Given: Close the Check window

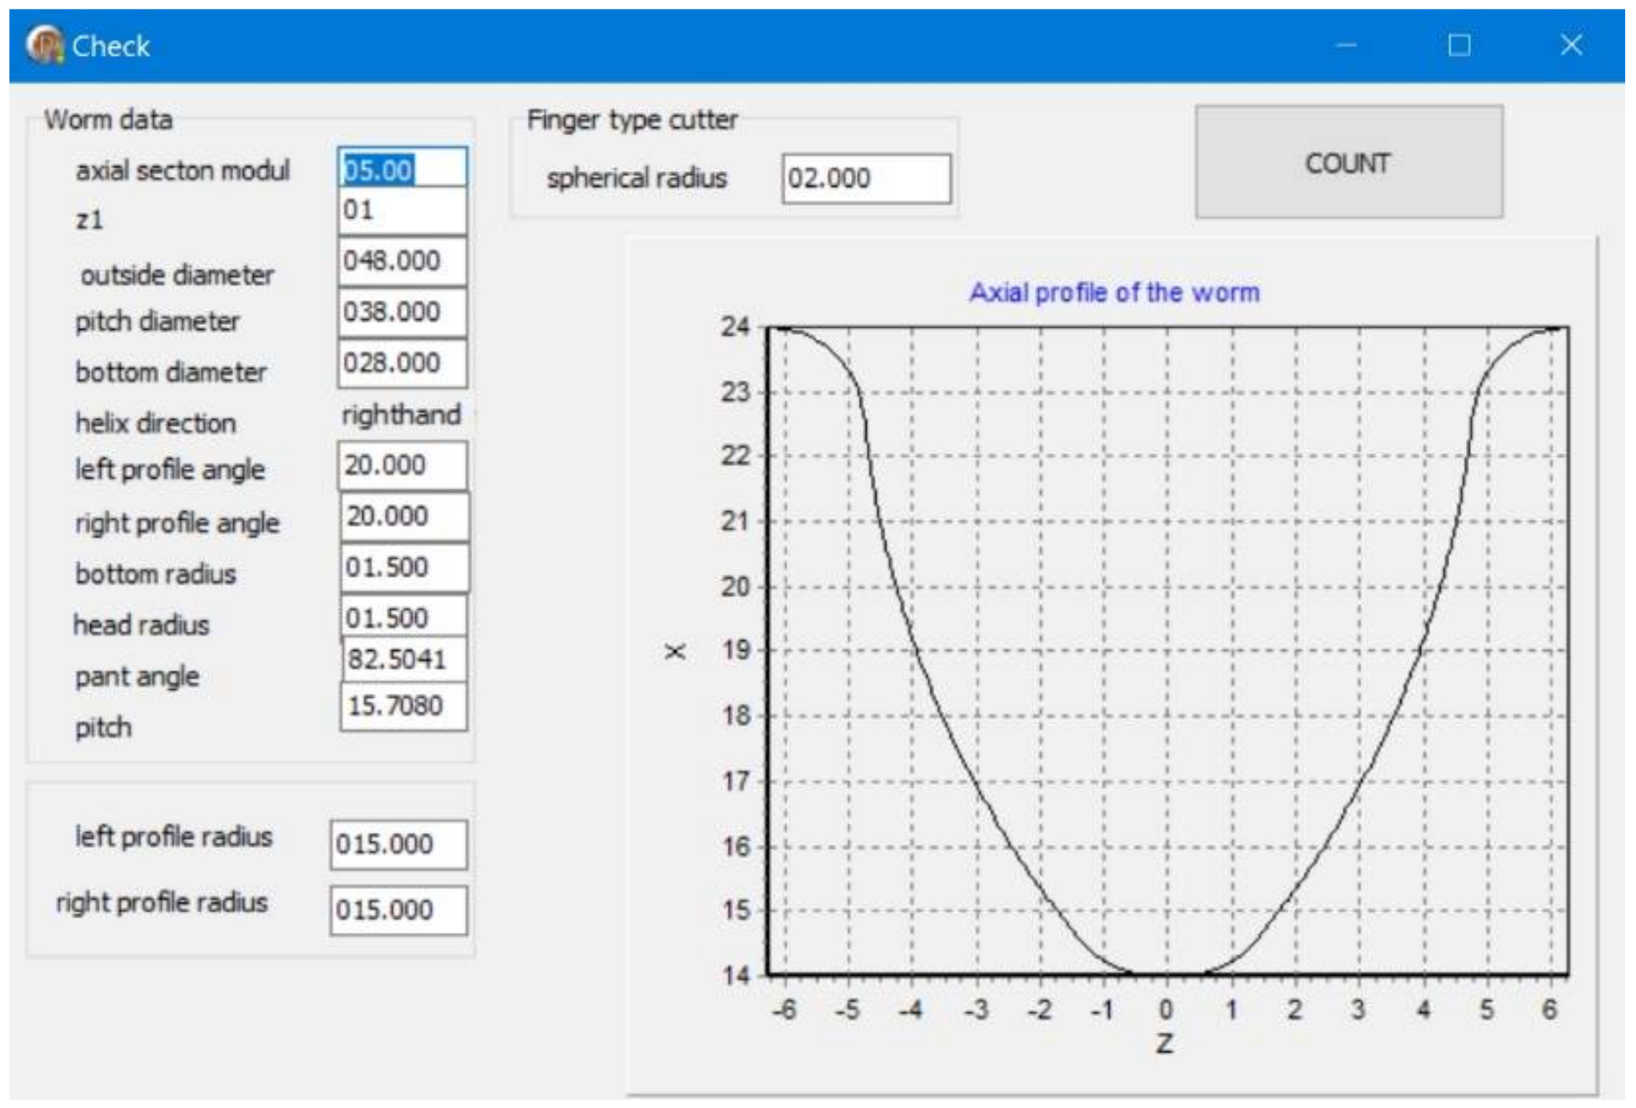Looking at the screenshot, I should pyautogui.click(x=1572, y=46).
